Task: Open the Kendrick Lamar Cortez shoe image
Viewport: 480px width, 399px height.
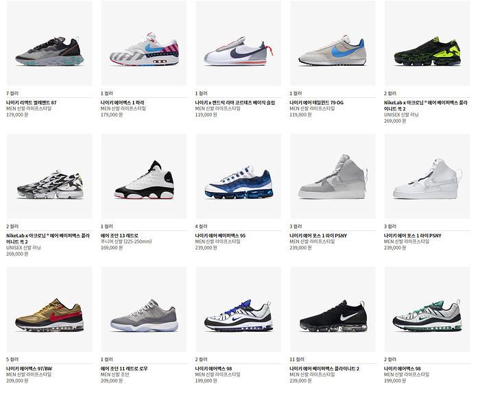Action: (239, 43)
